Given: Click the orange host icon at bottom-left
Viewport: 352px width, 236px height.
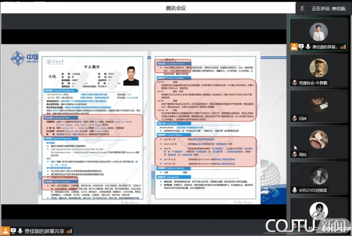Looking at the screenshot, I should coord(5,231).
